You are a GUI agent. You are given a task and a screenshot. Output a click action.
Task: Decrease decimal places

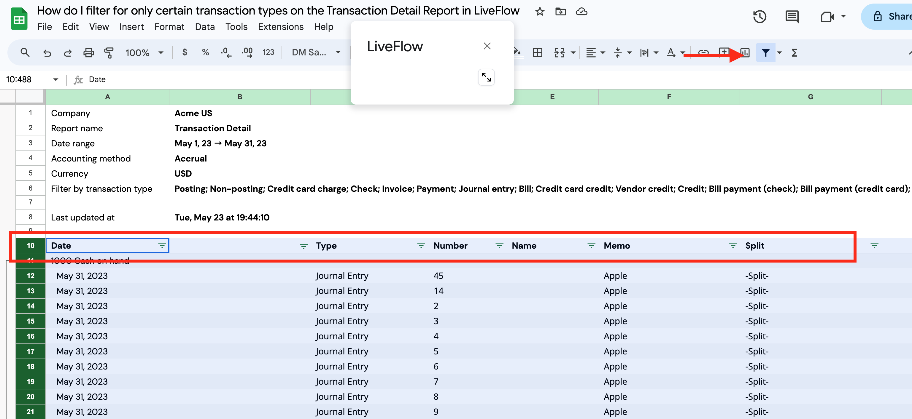click(226, 53)
